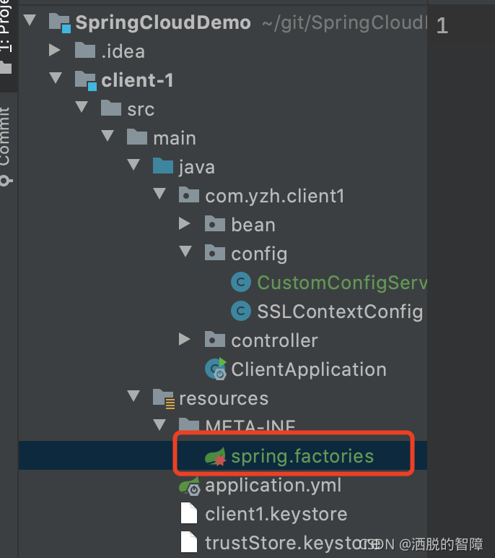Image resolution: width=495 pixels, height=558 pixels.
Task: Open the trustStore.keystore file
Action: tap(292, 543)
